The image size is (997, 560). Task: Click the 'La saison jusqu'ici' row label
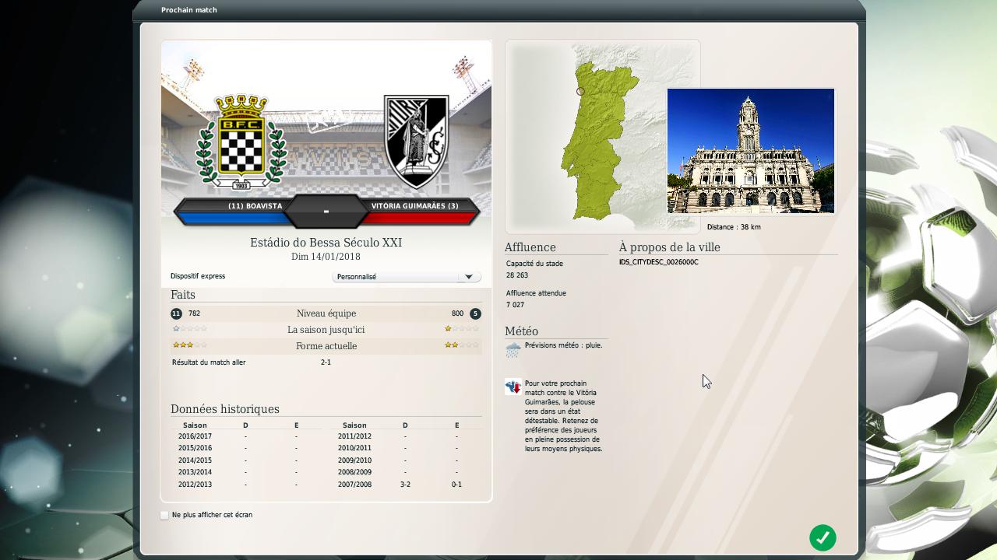pos(326,330)
